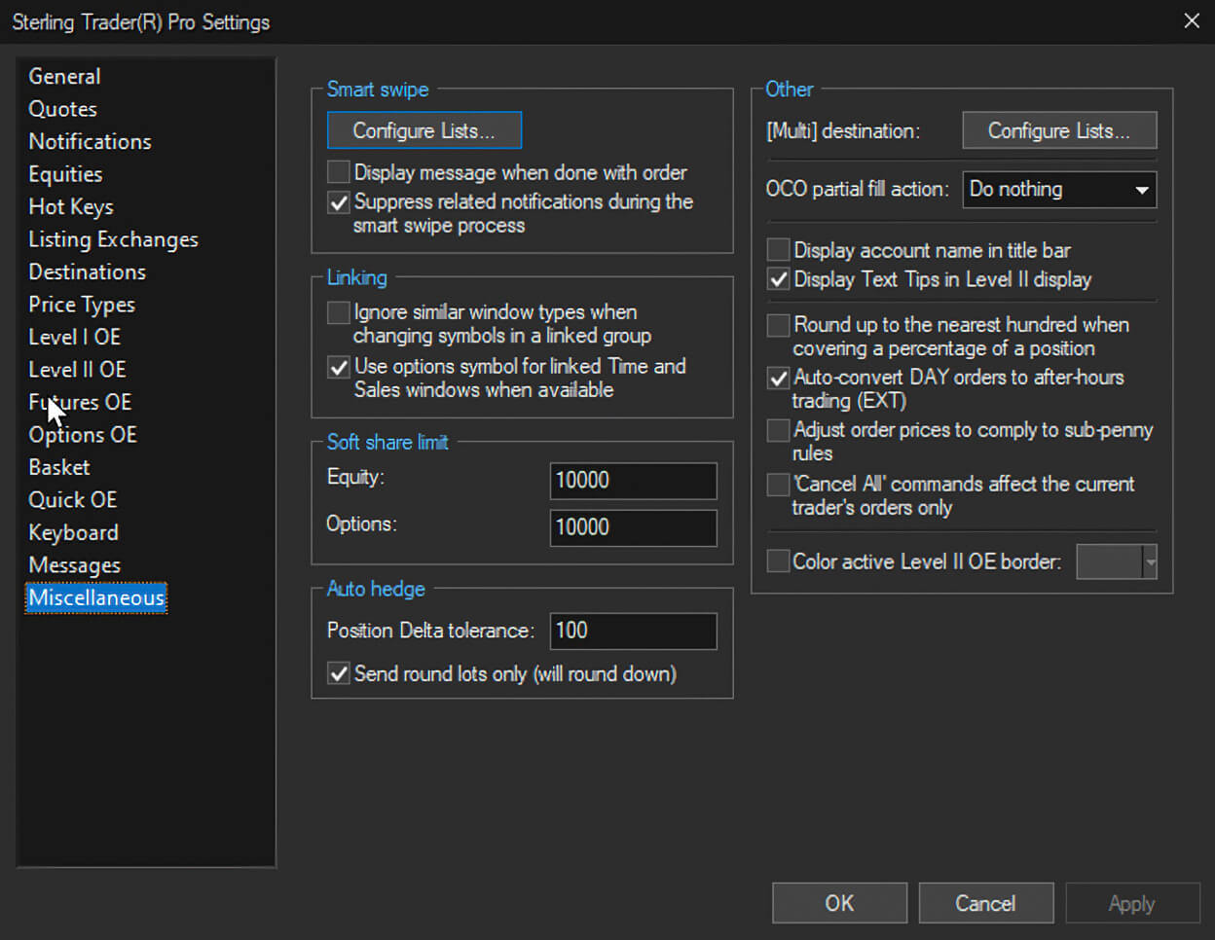This screenshot has height=940, width=1215.
Task: Enable Color active Level II OE border
Action: click(778, 561)
